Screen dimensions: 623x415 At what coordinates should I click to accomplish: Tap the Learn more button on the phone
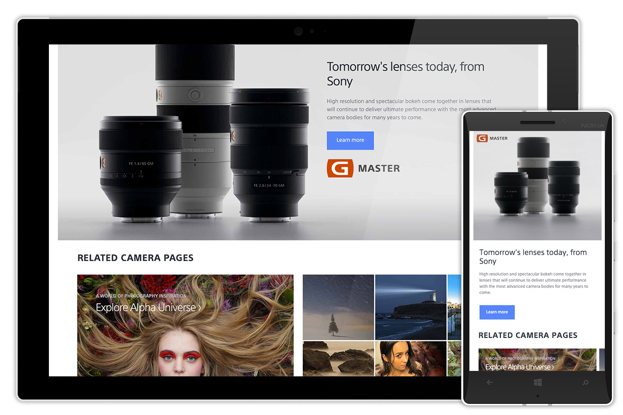coord(497,312)
